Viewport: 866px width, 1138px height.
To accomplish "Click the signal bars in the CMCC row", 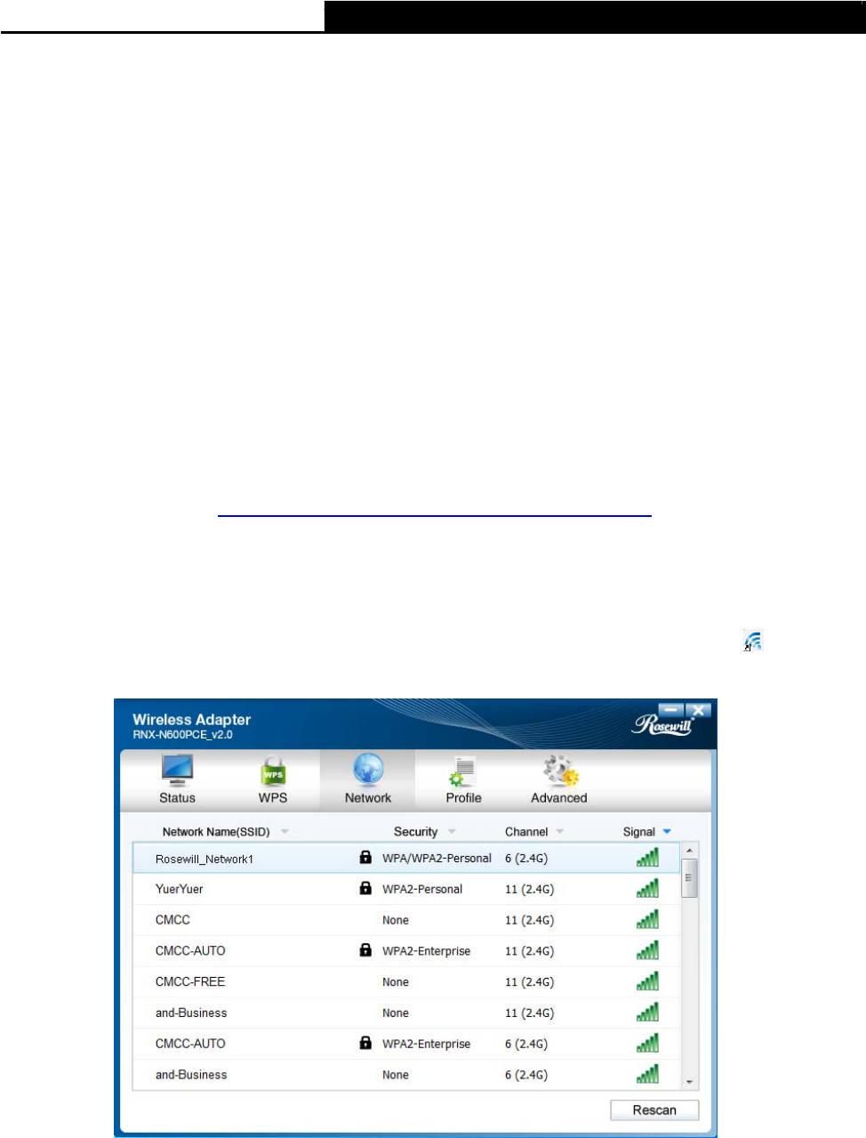I will [647, 919].
